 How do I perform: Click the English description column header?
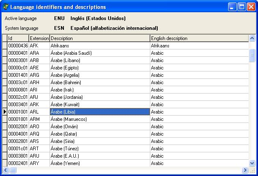pos(199,38)
